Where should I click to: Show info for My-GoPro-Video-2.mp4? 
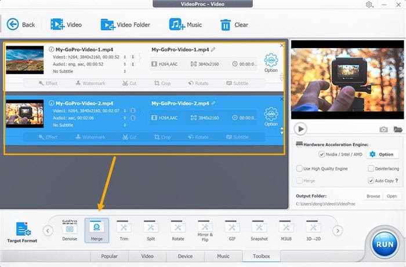click(x=51, y=103)
